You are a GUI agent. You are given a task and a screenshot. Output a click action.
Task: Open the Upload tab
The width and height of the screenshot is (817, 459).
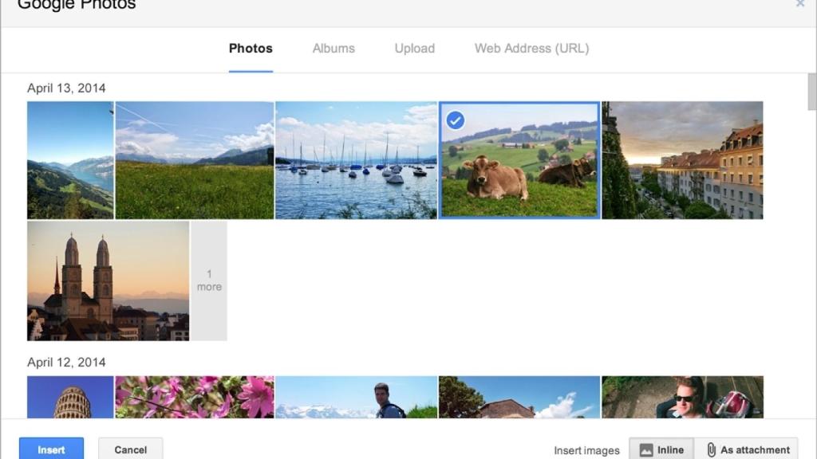tap(414, 49)
